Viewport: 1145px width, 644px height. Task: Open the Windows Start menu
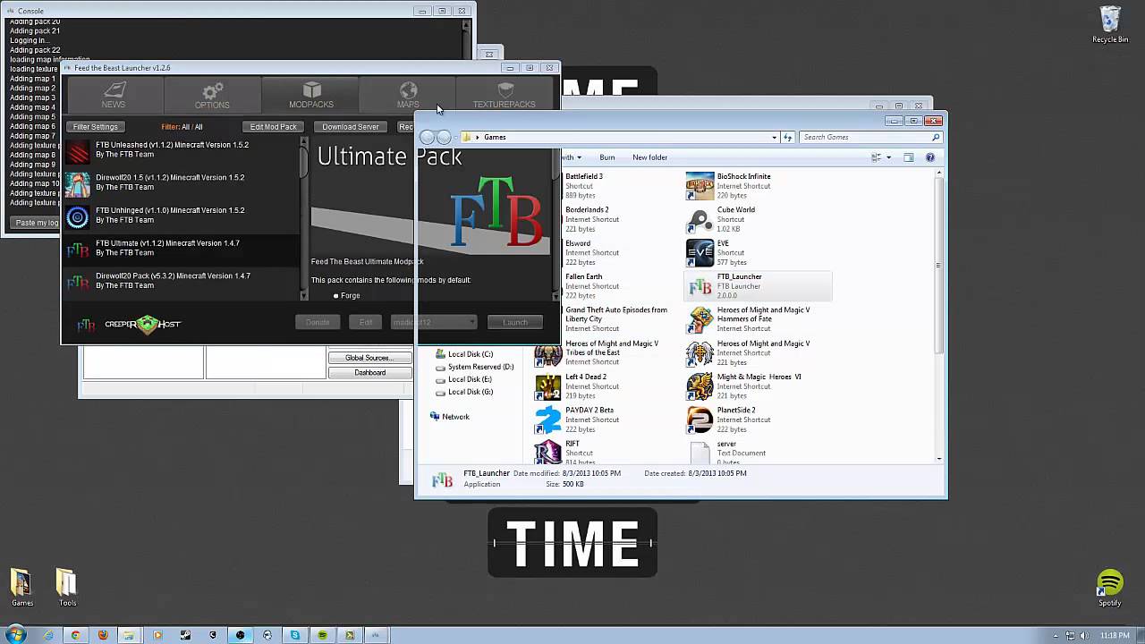click(x=16, y=635)
